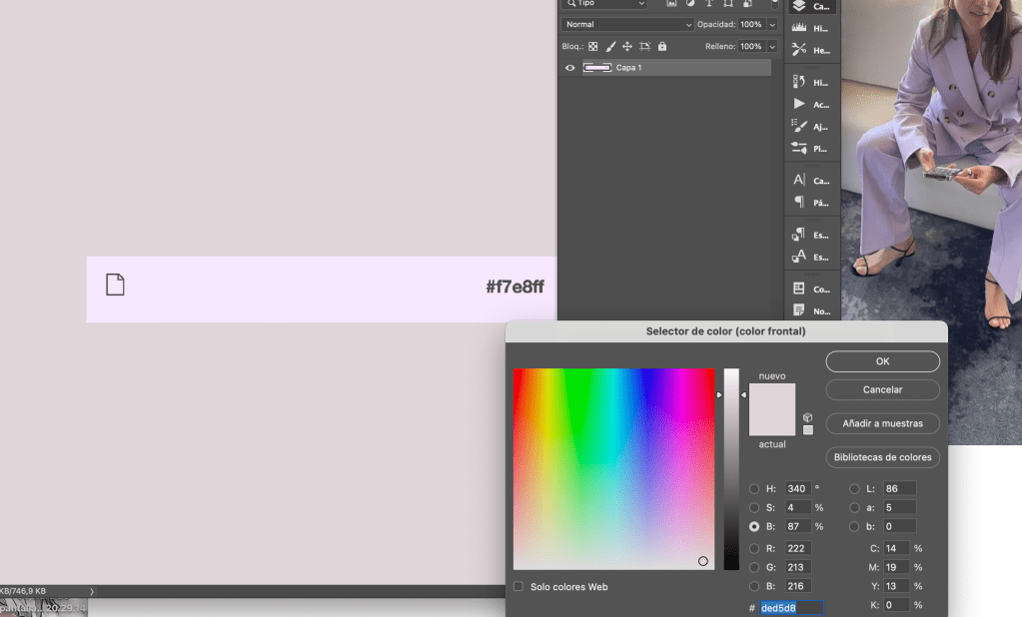The width and height of the screenshot is (1022, 617).
Task: Open the Capas panel tab
Action: click(x=810, y=6)
